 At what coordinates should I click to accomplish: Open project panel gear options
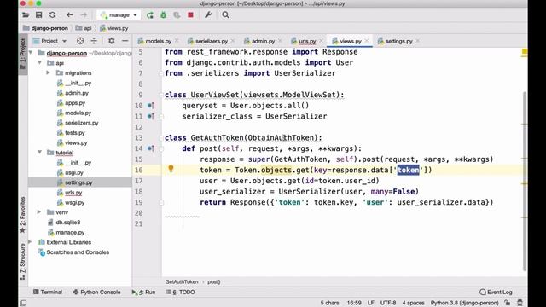pos(112,41)
